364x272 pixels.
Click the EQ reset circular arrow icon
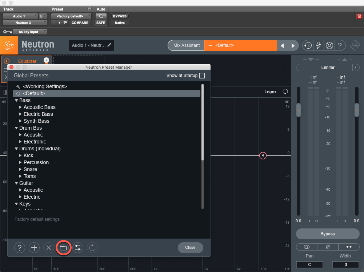click(285, 92)
